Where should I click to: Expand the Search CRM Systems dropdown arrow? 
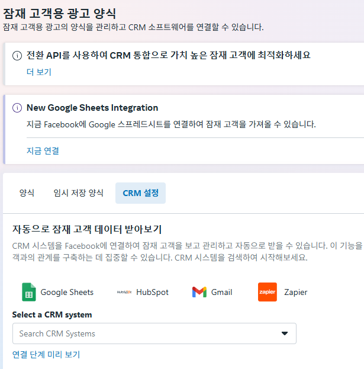click(285, 333)
